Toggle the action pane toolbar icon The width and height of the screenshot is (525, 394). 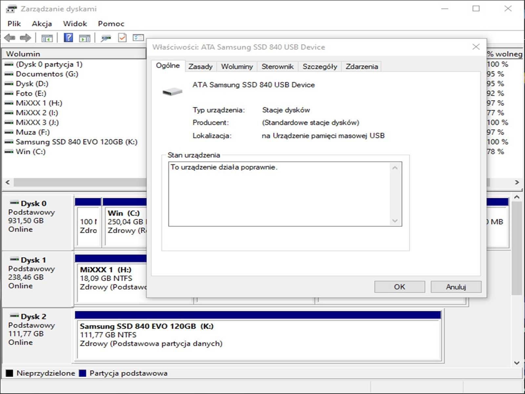coord(85,38)
